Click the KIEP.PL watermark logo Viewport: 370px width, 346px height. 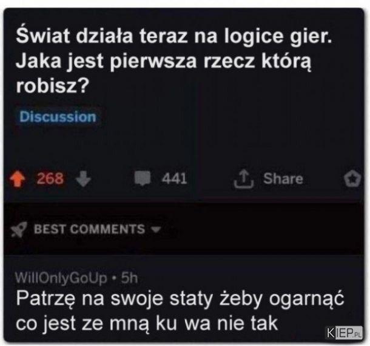pyautogui.click(x=344, y=333)
